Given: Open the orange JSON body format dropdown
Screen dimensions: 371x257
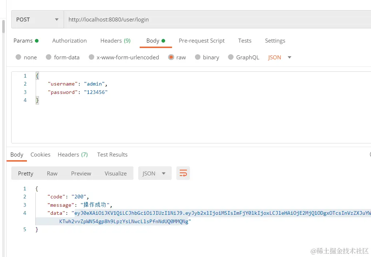Looking at the screenshot, I should (279, 57).
